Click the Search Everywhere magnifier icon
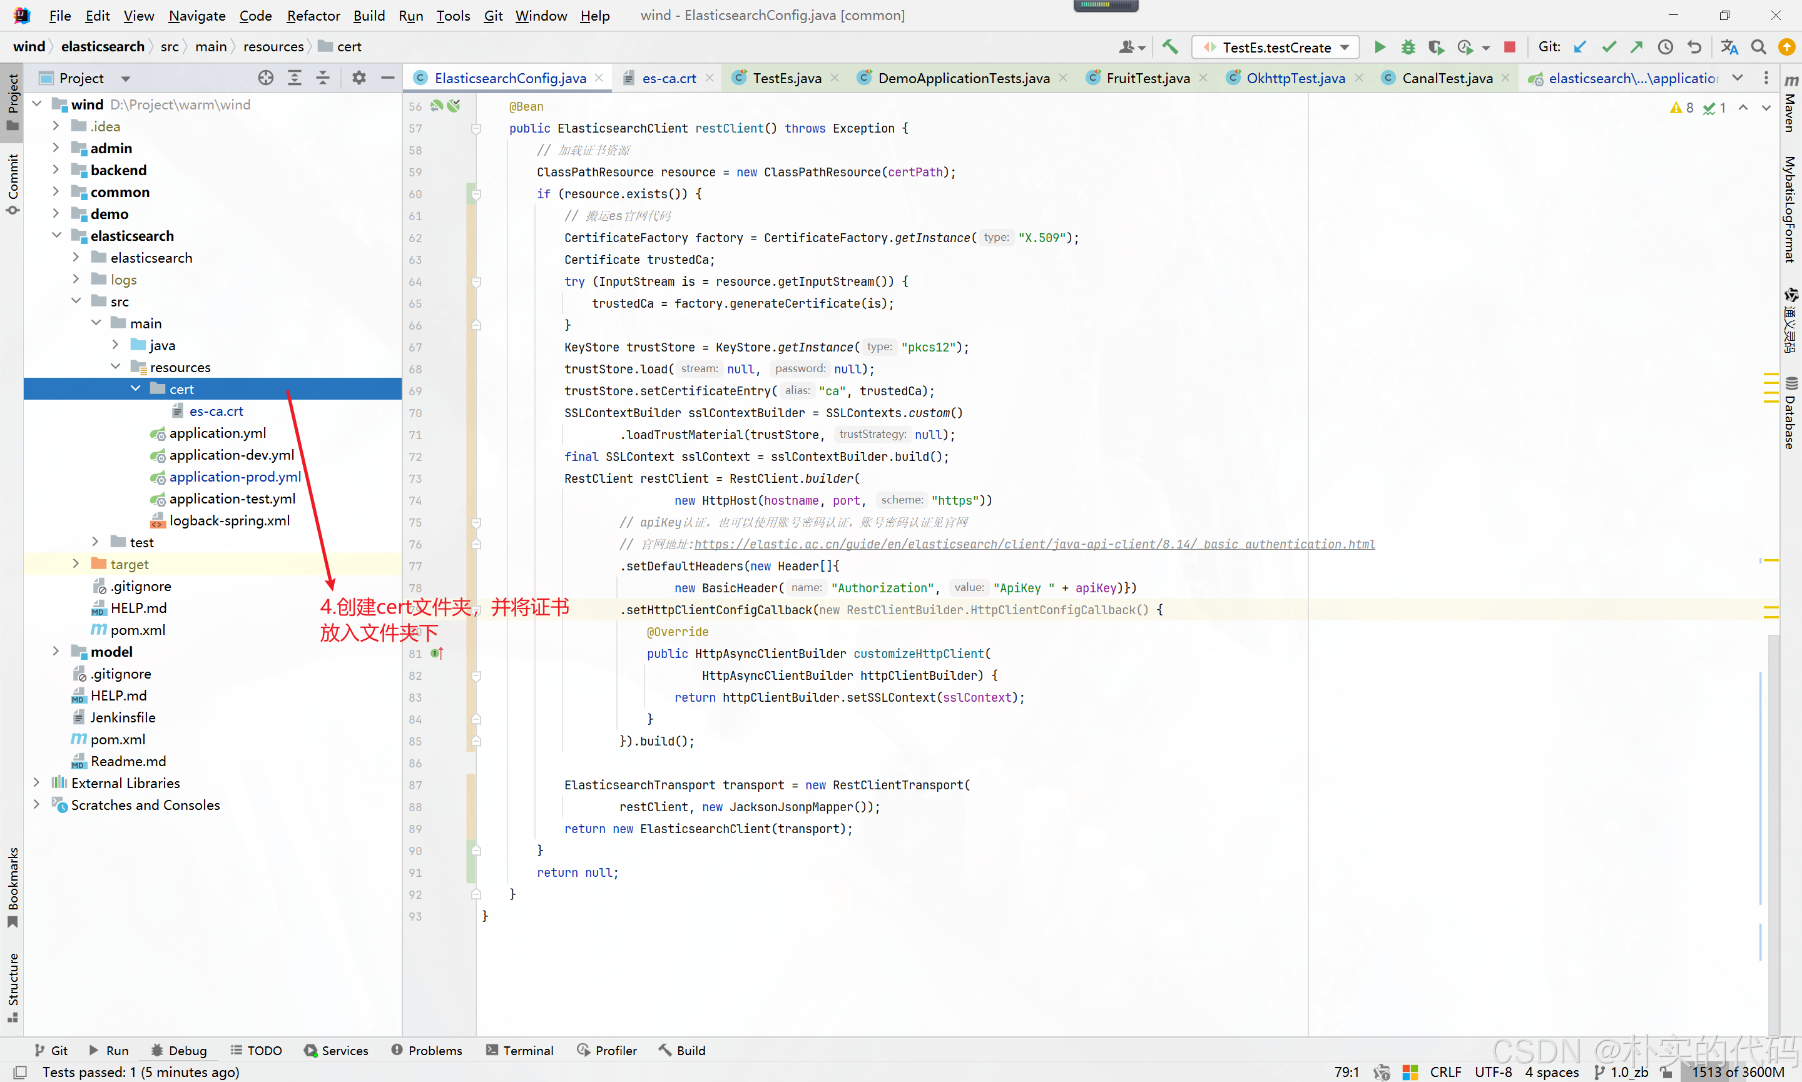The image size is (1802, 1082). 1758,48
